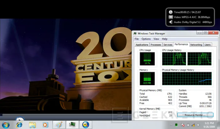
Task: Click the right CPU Usage History graph
Action: click(x=199, y=59)
